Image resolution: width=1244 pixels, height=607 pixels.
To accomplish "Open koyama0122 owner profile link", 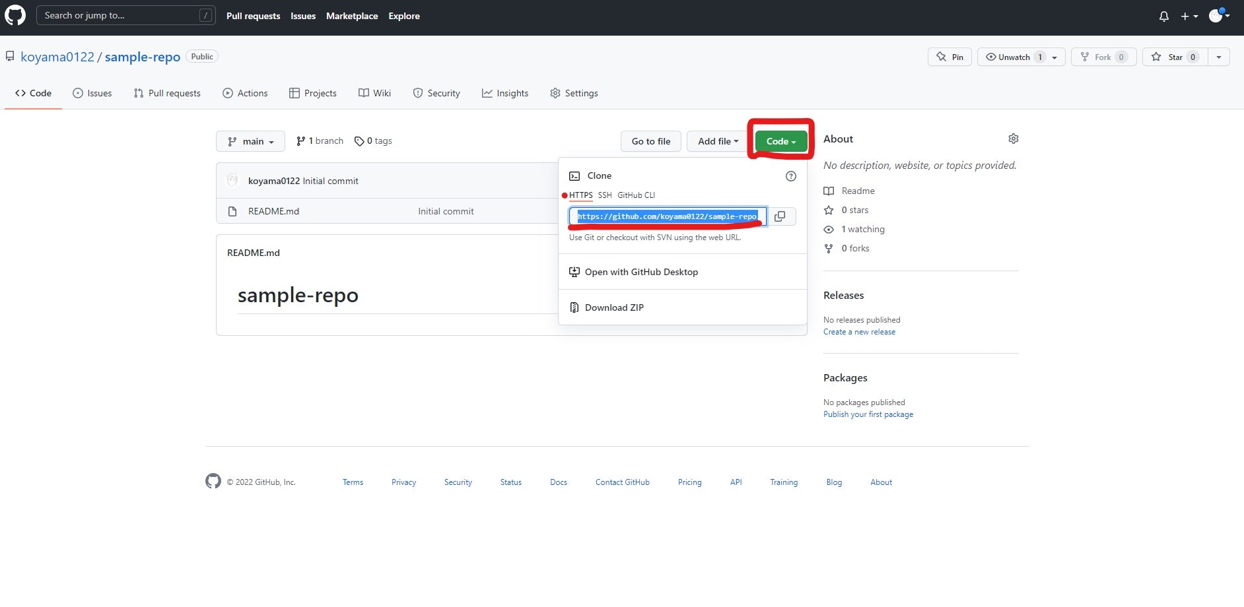I will (x=57, y=57).
